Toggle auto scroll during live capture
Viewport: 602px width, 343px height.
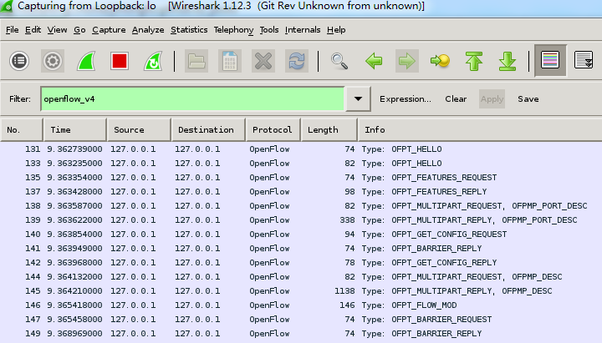[x=584, y=61]
